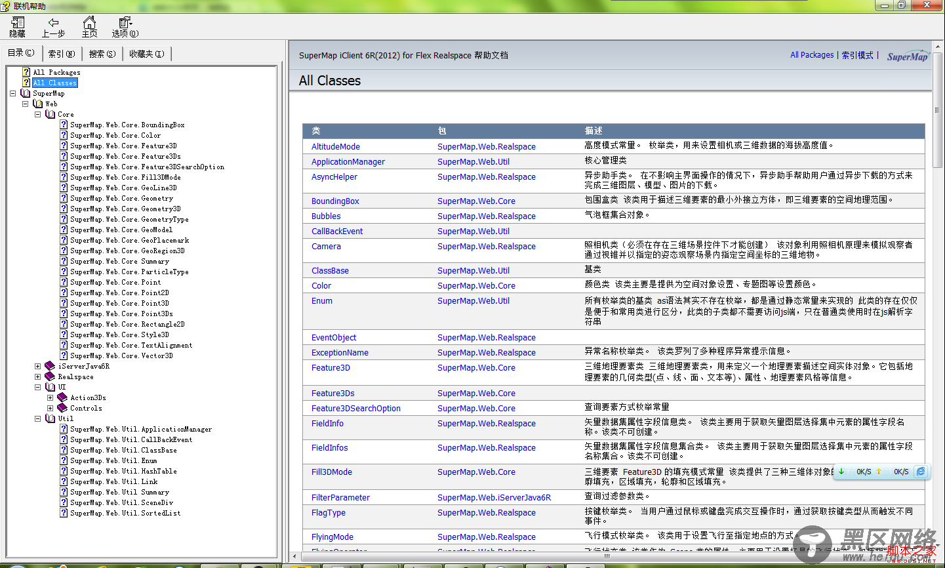Click closed book icon beside iServerJava6R

[50, 366]
